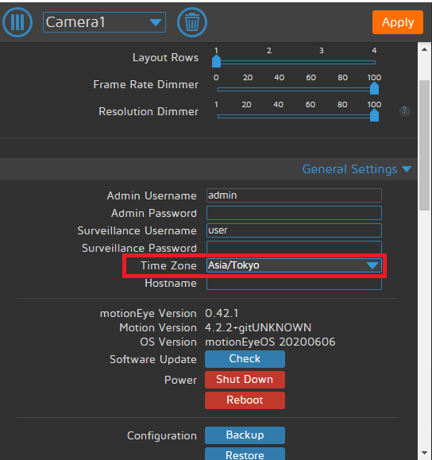This screenshot has height=460, width=432.
Task: Click the Layout Rows label
Action: pyautogui.click(x=165, y=58)
